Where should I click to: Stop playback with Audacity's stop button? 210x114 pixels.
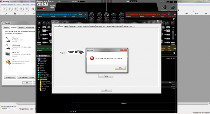tap(16, 9)
